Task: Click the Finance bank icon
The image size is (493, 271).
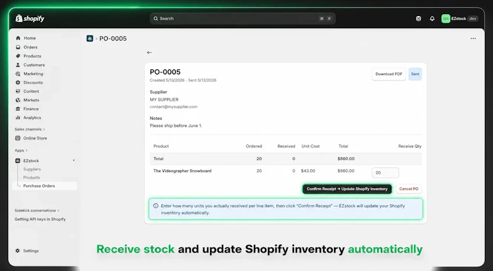Action: point(18,109)
